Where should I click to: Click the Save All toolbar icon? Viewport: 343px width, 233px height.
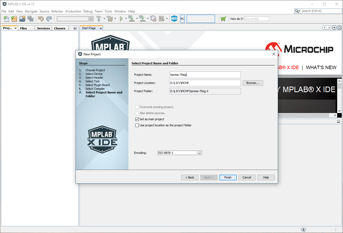tap(31, 19)
